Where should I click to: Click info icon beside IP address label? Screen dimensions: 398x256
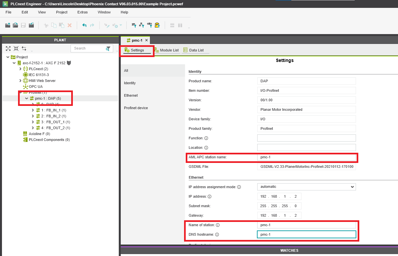point(210,197)
